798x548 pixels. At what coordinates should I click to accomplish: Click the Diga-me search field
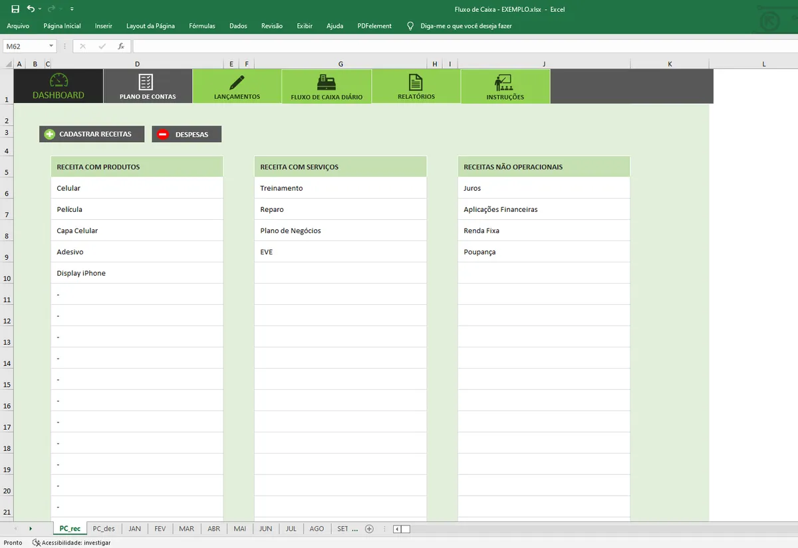pos(465,26)
